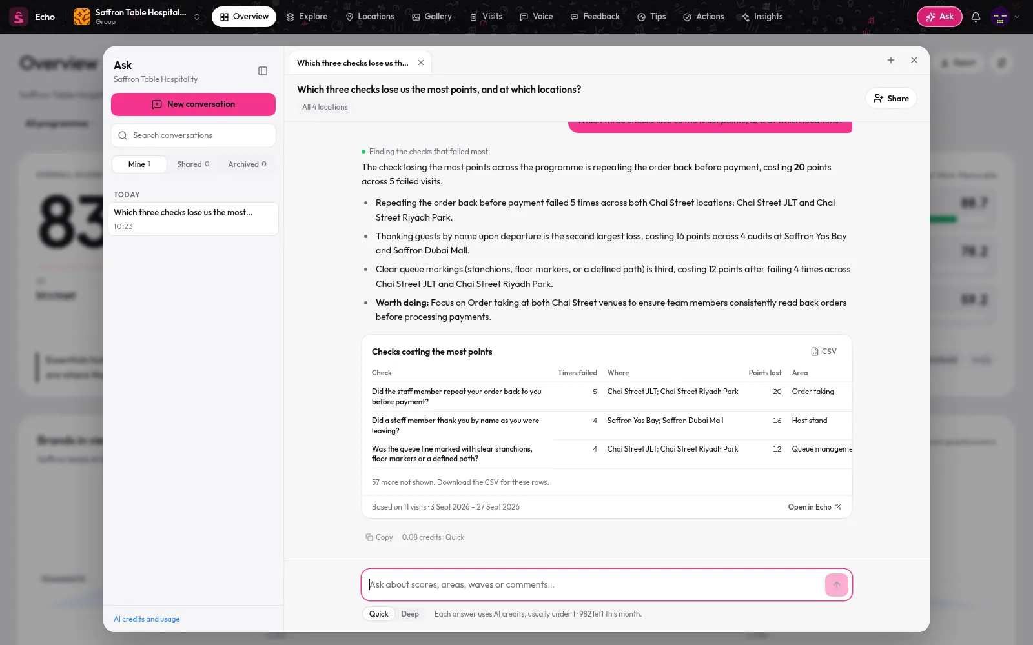Click the Echo logo icon
This screenshot has height=645, width=1033.
19,17
